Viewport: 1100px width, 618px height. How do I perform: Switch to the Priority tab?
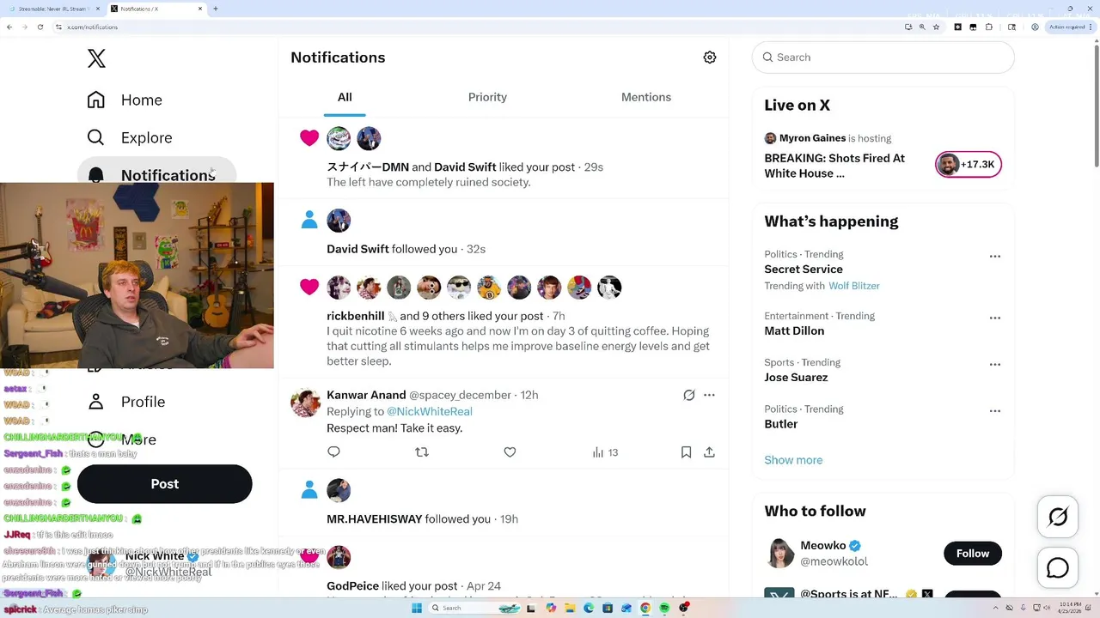487,97
